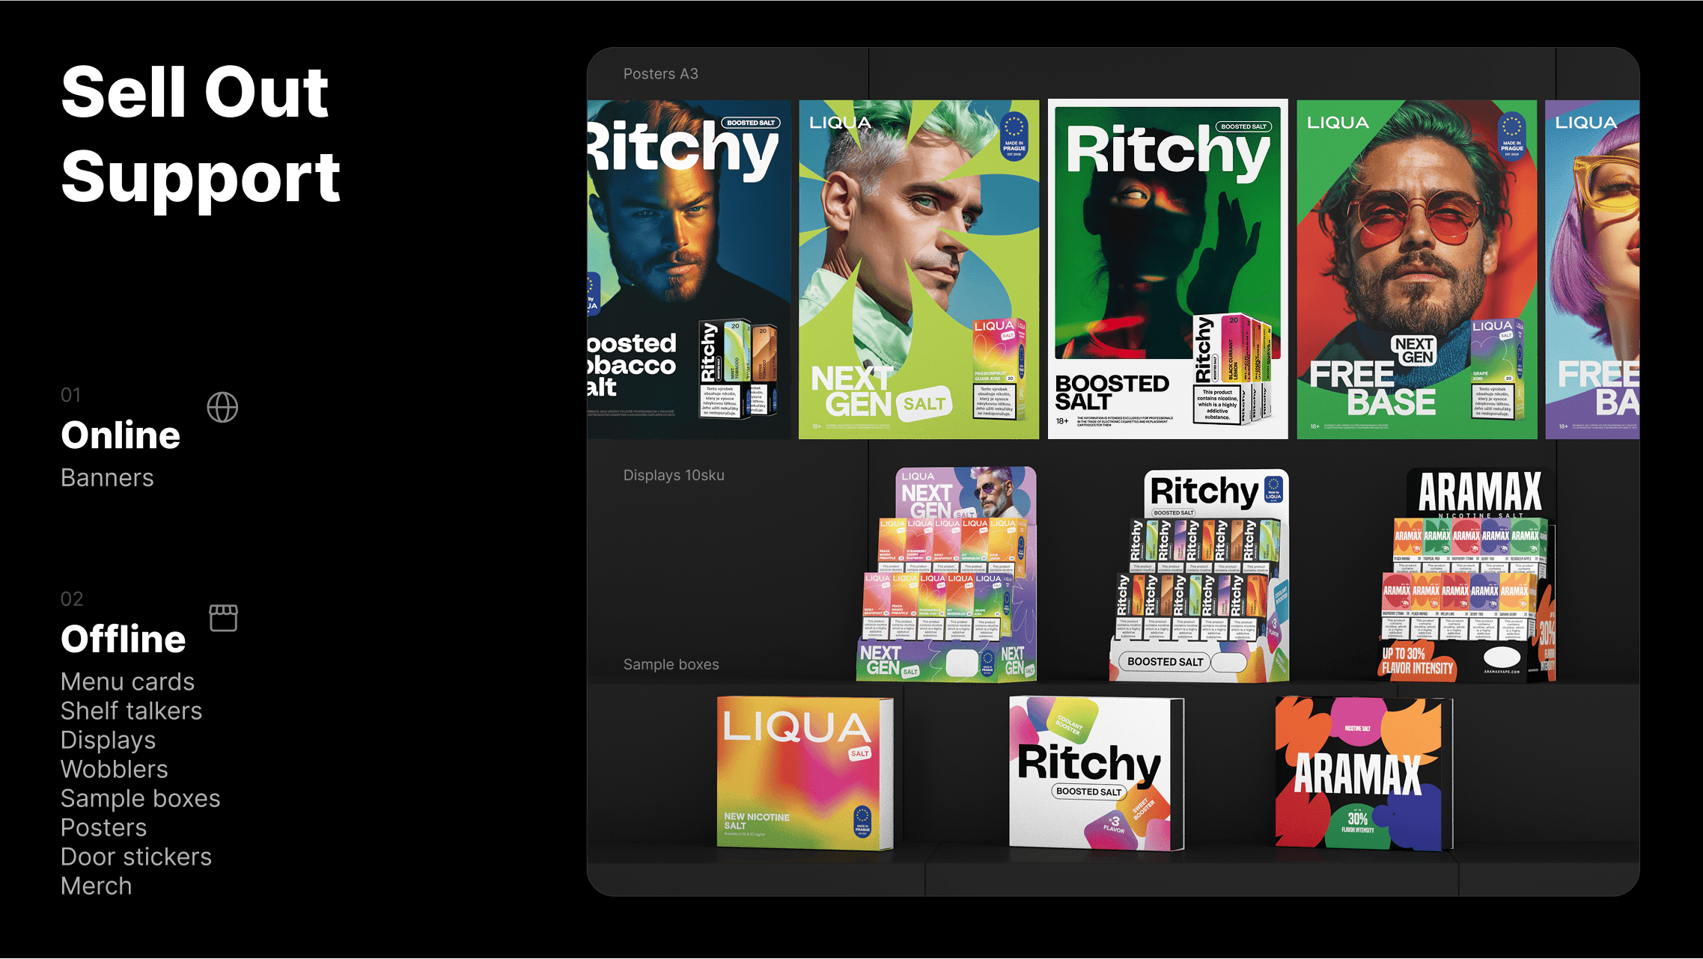Viewport: 1703px width, 959px height.
Task: Click the Posters A3 label
Action: (x=660, y=74)
